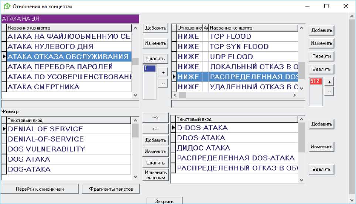Open 'Фрагменты текстов' button
This screenshot has width=356, height=204.
pyautogui.click(x=111, y=189)
